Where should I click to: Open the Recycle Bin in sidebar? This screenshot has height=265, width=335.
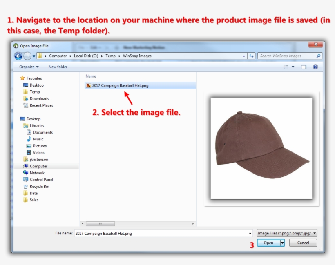click(x=38, y=186)
